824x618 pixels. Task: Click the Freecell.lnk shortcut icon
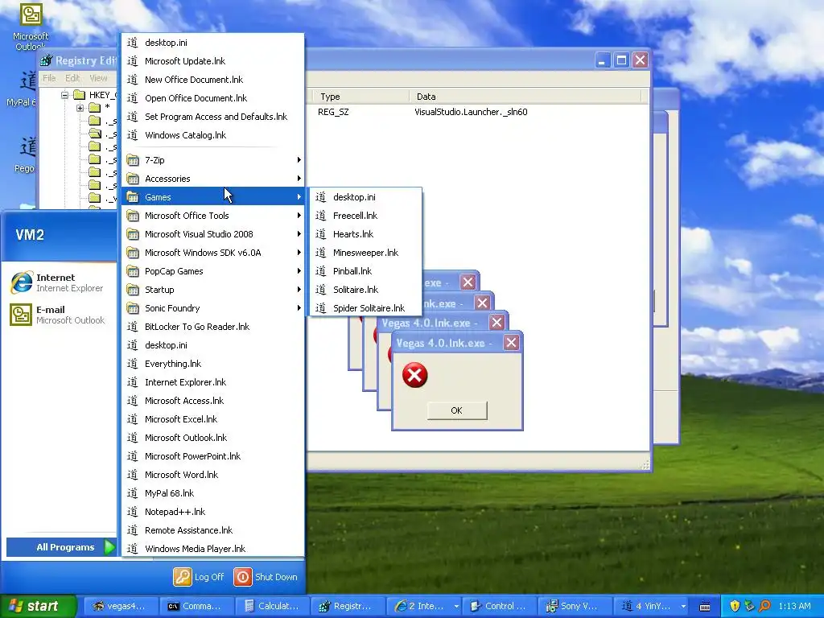click(320, 216)
